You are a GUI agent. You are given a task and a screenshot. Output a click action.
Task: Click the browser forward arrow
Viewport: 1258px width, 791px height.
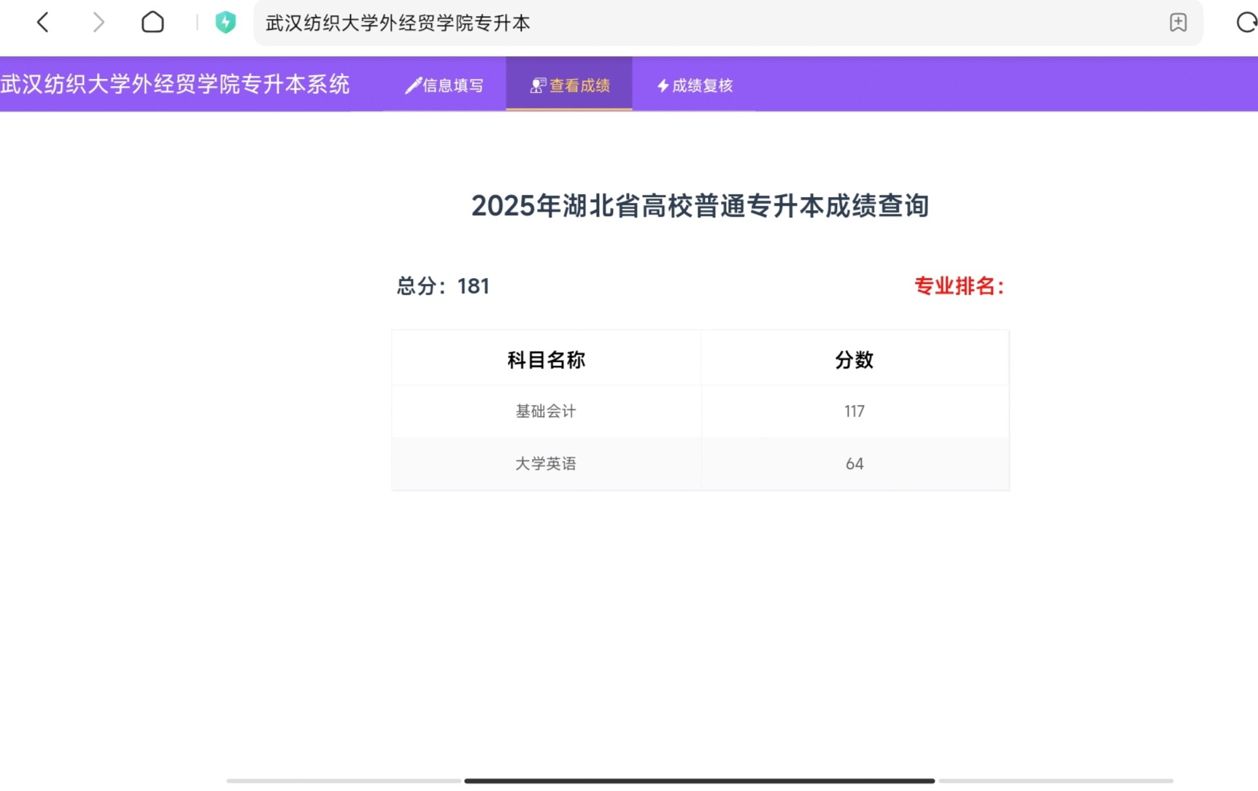point(98,23)
